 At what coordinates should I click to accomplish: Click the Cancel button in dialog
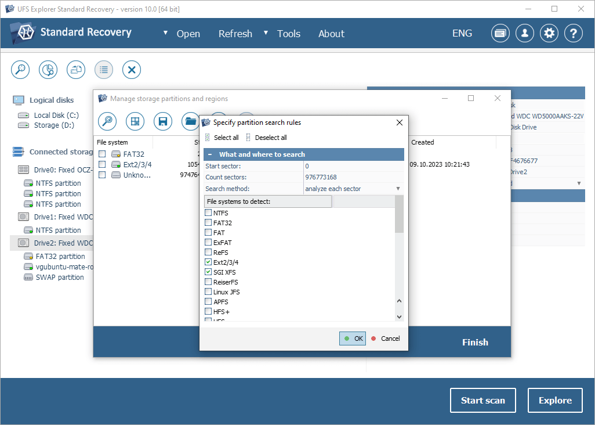point(386,338)
